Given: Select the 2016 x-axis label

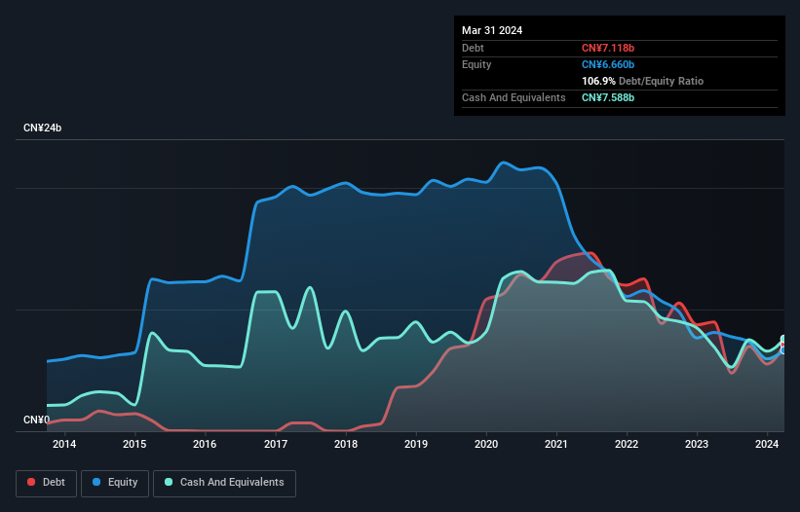Looking at the screenshot, I should point(205,444).
